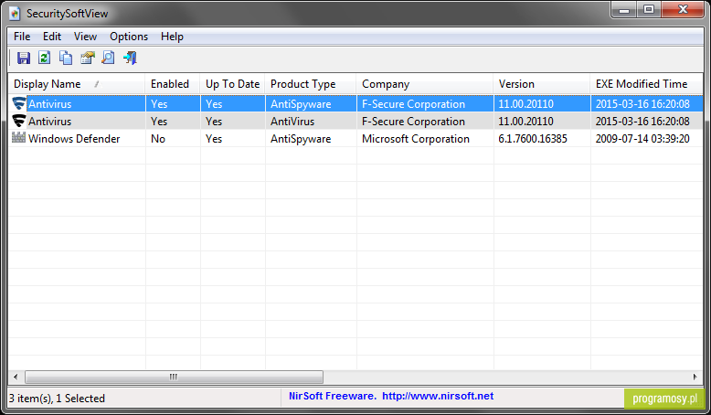Click Antivirus name in the highlighted first row
Image resolution: width=711 pixels, height=415 pixels.
(x=50, y=104)
